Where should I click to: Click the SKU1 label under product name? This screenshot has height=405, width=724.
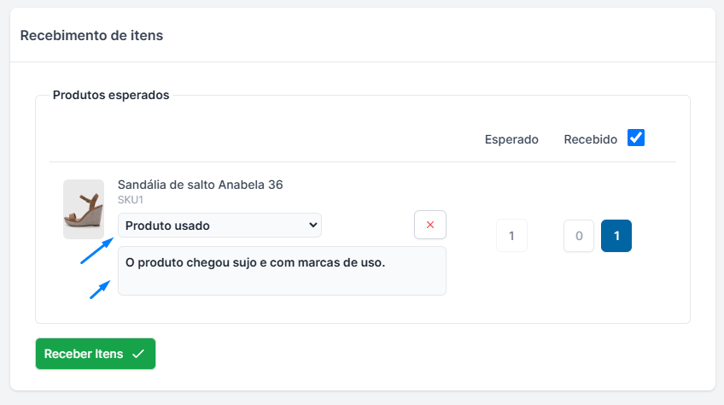[131, 200]
